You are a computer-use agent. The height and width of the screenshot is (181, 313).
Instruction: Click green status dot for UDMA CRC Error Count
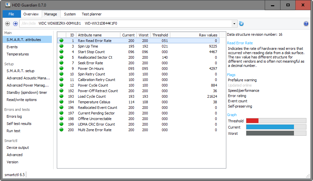pyautogui.click(x=61, y=124)
